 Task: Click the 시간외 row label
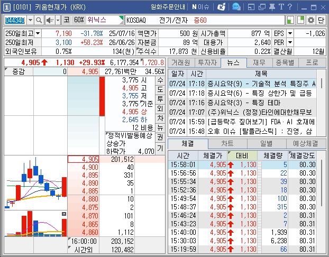(83, 250)
